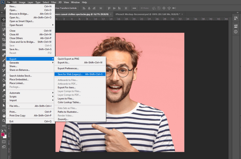Open Export Preferences...

(80, 68)
